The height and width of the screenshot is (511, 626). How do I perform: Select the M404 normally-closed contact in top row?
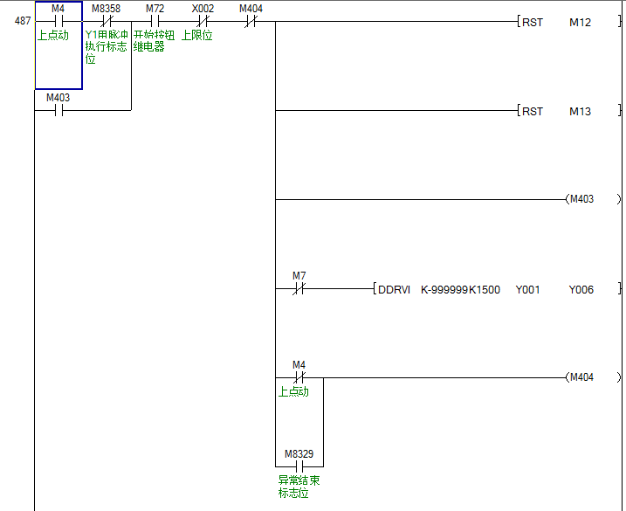tap(251, 22)
